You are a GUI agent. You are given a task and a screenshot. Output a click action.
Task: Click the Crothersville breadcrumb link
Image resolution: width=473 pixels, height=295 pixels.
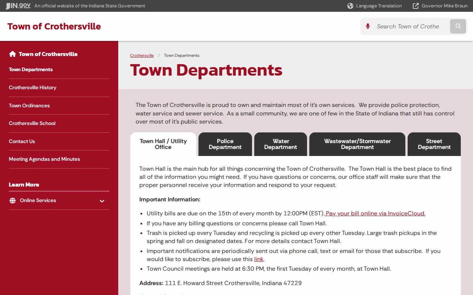142,55
